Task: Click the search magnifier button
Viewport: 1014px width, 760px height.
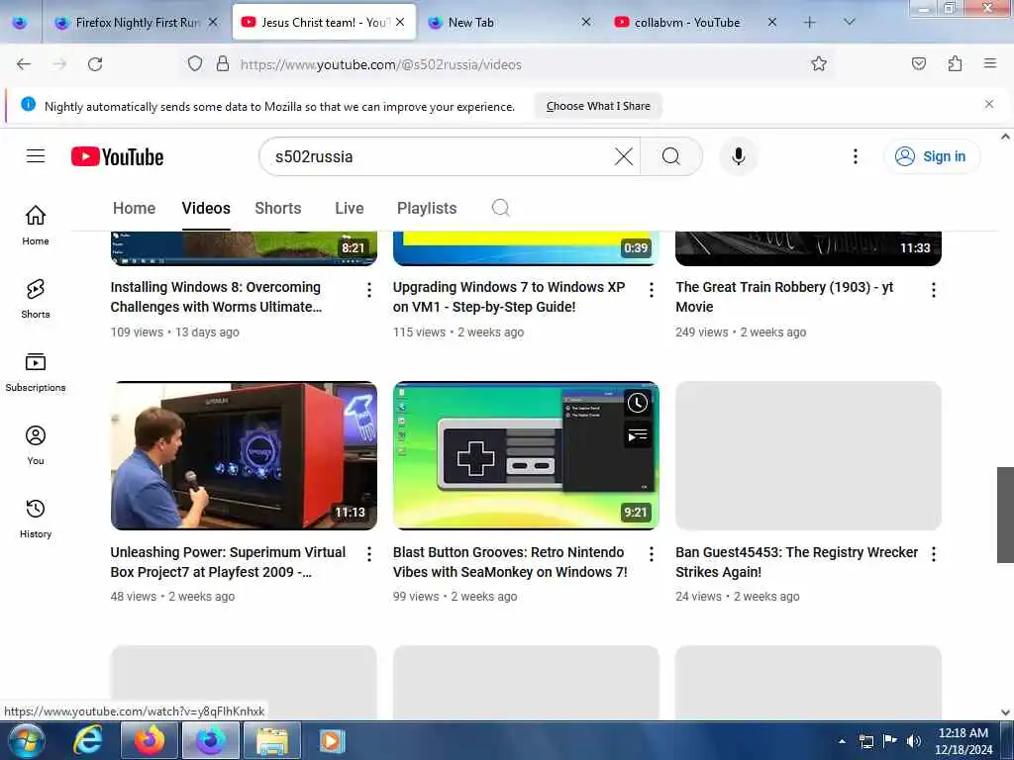Action: (671, 156)
